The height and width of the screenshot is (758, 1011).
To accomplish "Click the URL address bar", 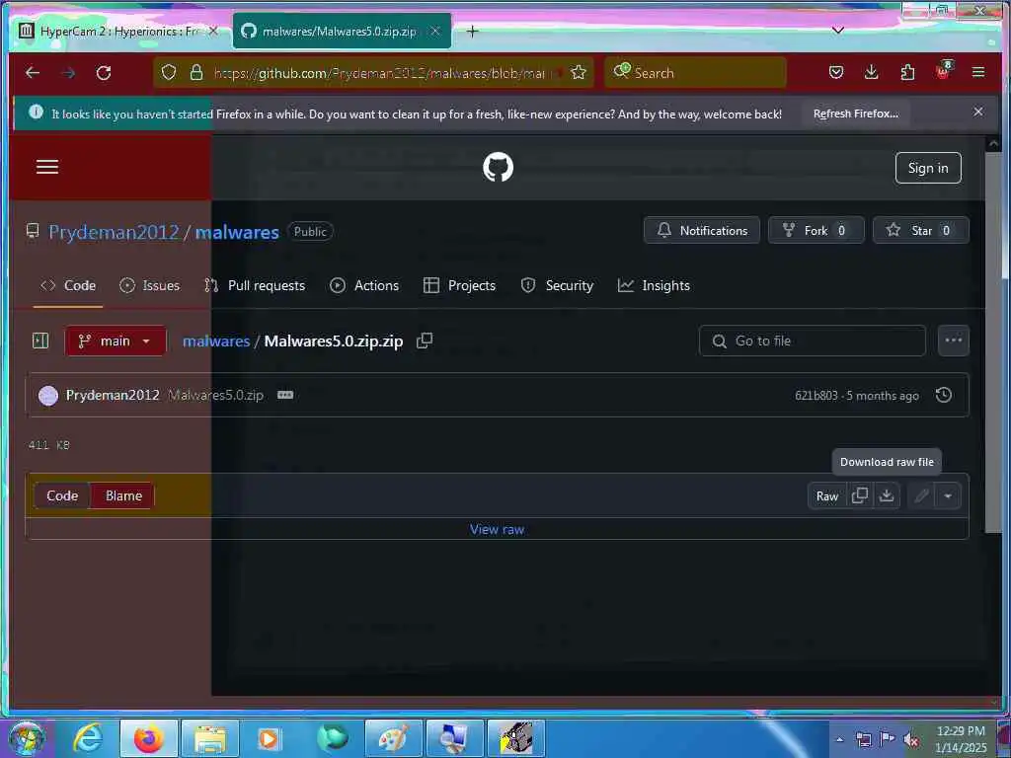I will pos(379,73).
